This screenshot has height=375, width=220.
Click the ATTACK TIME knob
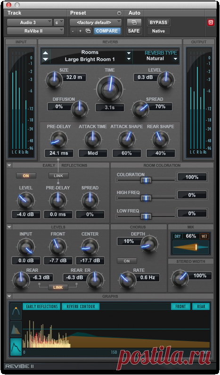93,139
